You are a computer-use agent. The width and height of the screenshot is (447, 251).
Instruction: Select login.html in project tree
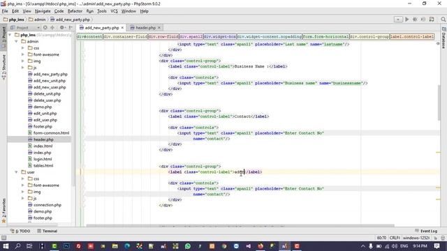tap(43, 159)
